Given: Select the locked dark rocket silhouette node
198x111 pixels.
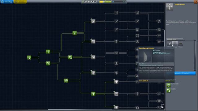Looking at the screenshot, I should [116, 63].
